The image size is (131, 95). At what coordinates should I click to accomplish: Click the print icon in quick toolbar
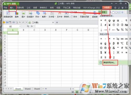[14, 22]
